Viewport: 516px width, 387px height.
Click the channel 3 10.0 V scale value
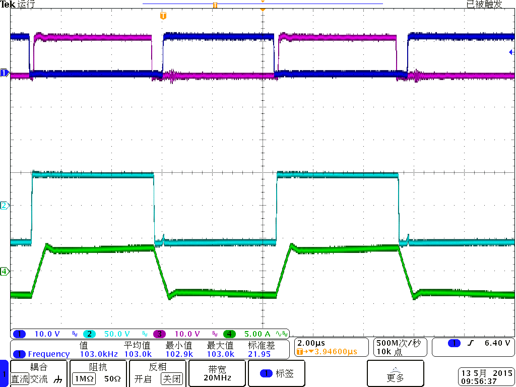(x=187, y=334)
